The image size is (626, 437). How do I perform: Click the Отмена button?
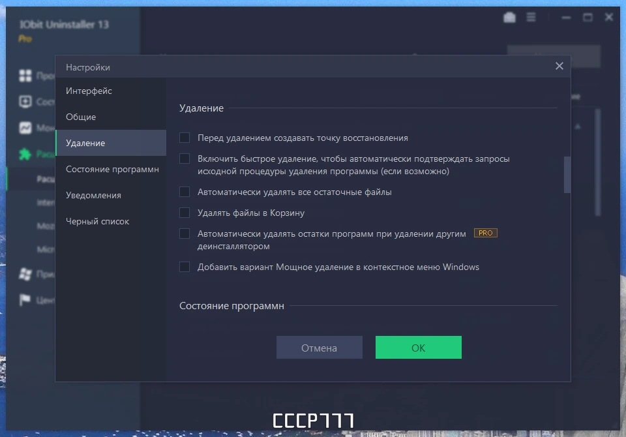(320, 348)
